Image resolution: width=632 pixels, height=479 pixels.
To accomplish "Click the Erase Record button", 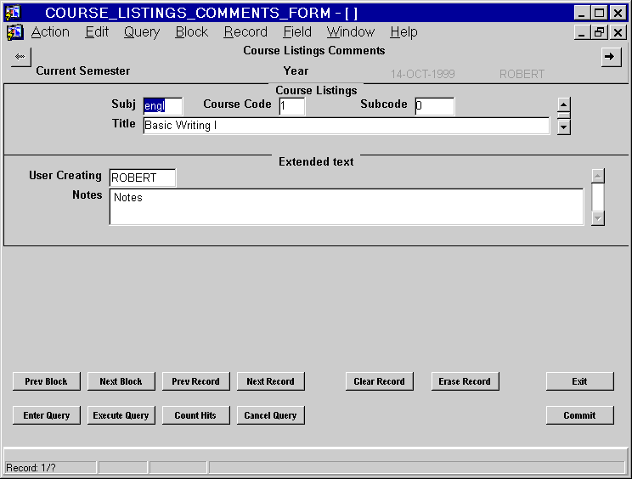I will tap(465, 381).
